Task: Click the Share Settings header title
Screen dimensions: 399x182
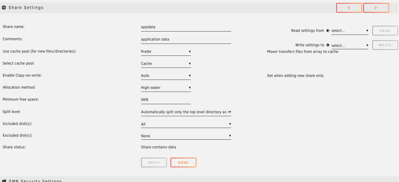Action: click(26, 8)
